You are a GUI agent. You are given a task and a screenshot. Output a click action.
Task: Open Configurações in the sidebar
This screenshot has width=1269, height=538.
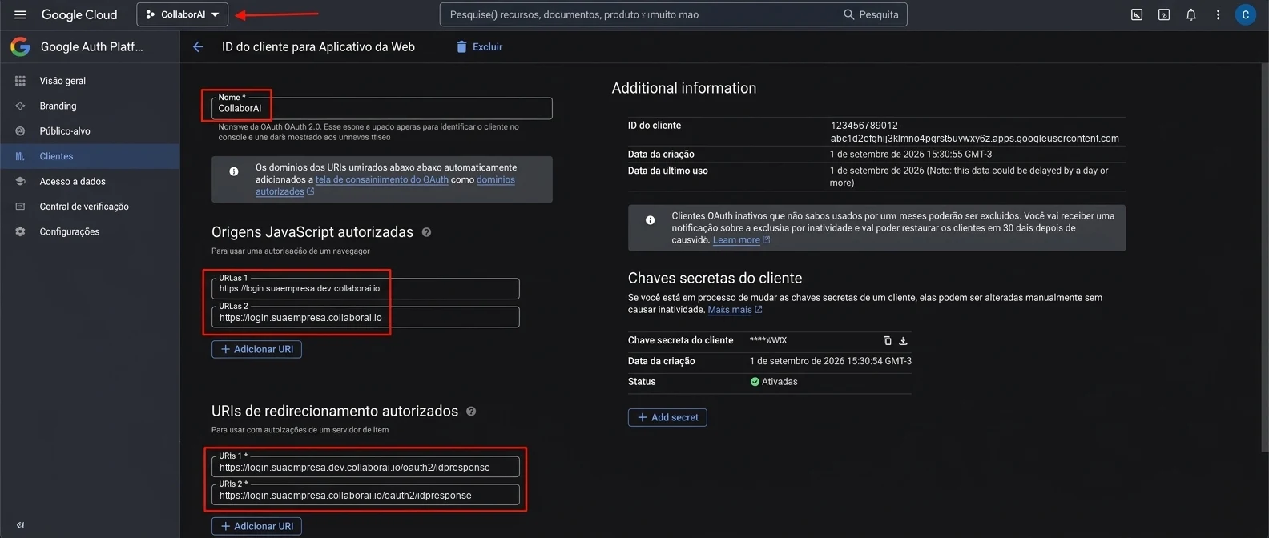(x=70, y=231)
